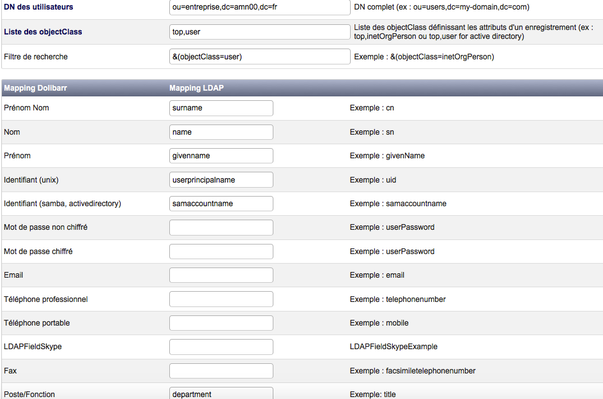Focus the Liste des objectClass text box

point(260,32)
